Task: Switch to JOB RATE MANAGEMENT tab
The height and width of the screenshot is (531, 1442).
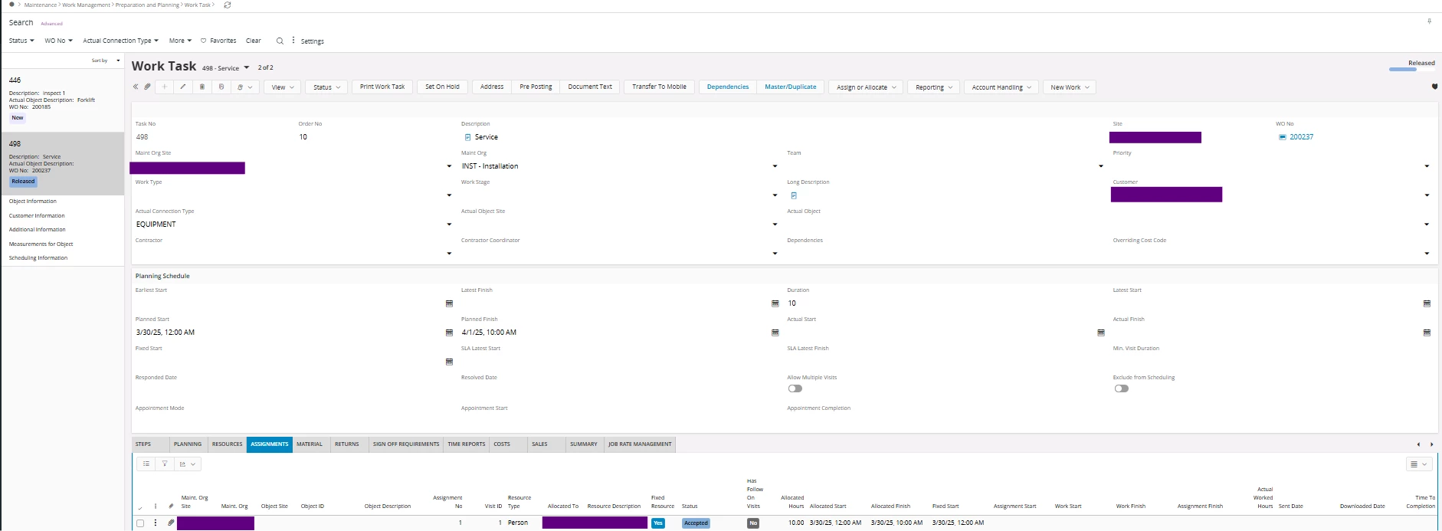Action: pos(640,444)
